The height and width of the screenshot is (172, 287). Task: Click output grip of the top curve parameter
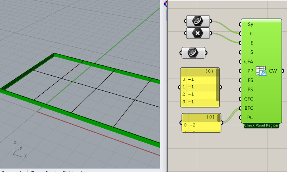[x=211, y=21]
